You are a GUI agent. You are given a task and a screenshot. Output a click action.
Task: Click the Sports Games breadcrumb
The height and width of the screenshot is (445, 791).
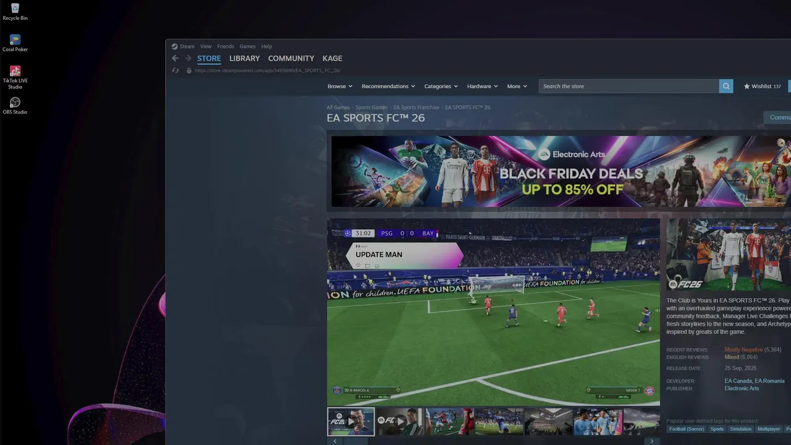click(371, 108)
